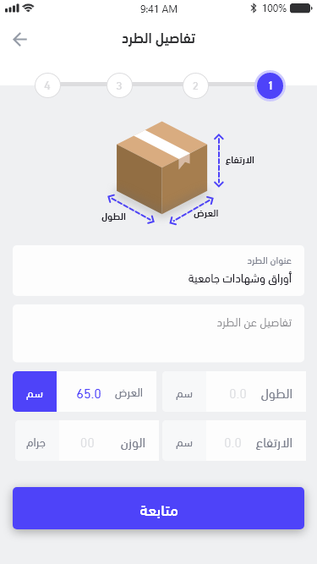Open the سم unit selector for الطول
Viewport: 317px width, 564px height.
184,392
